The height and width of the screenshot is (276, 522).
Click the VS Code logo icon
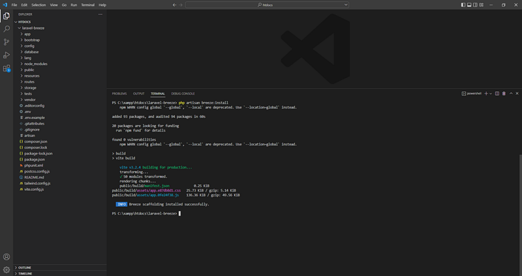tap(5, 5)
